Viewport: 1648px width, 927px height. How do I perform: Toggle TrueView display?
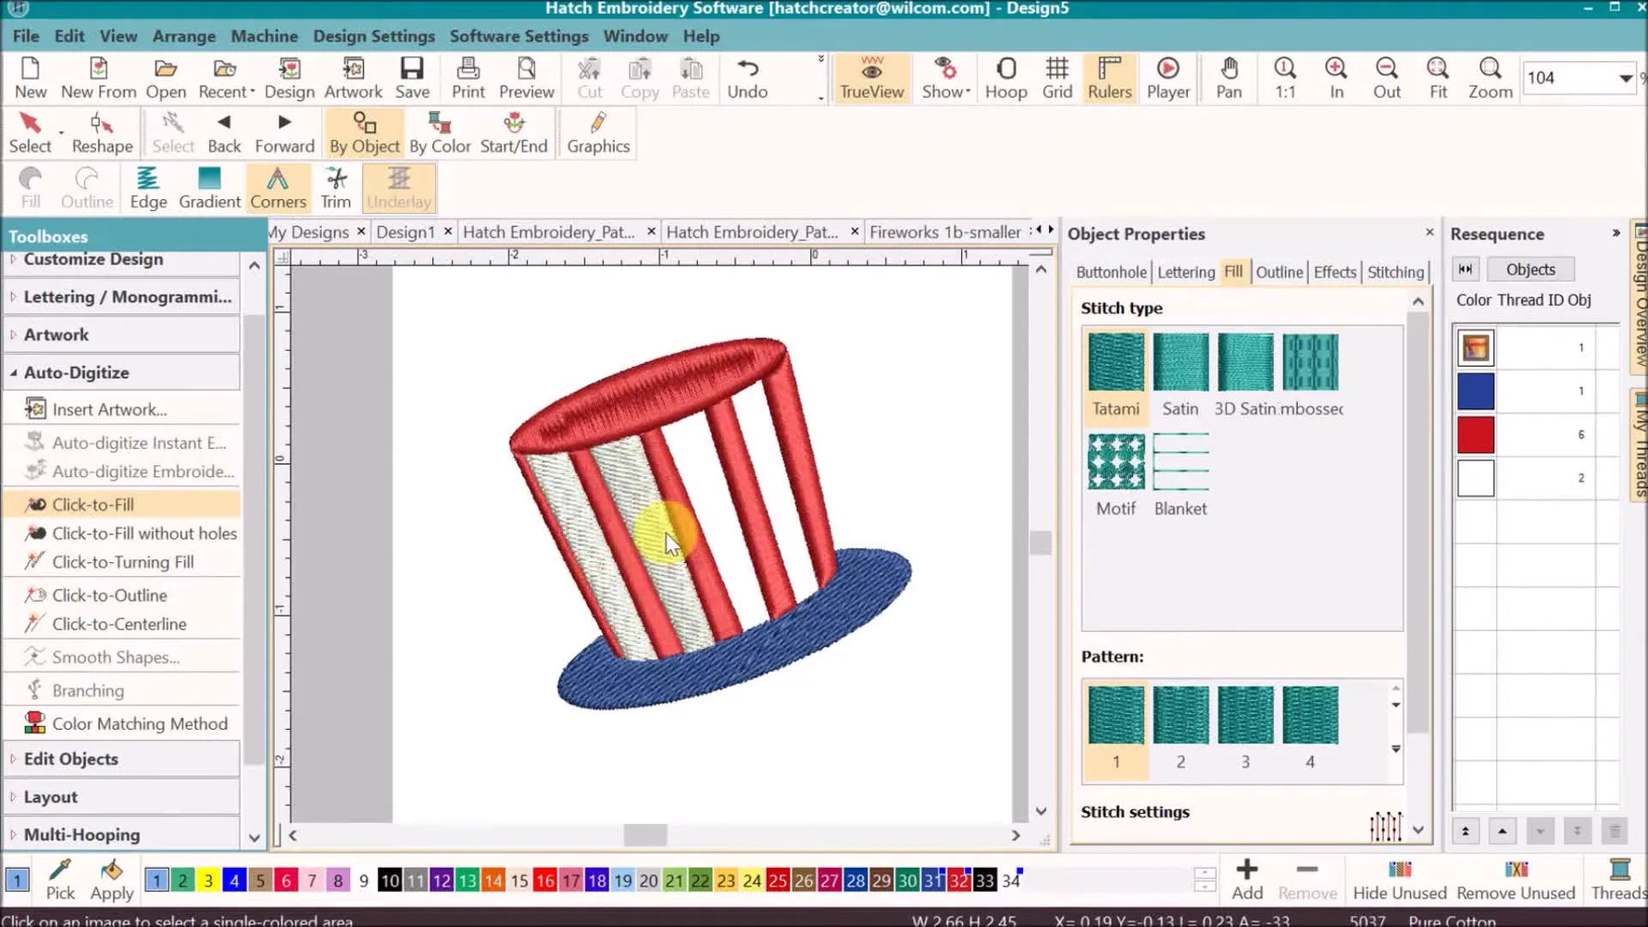coord(871,78)
